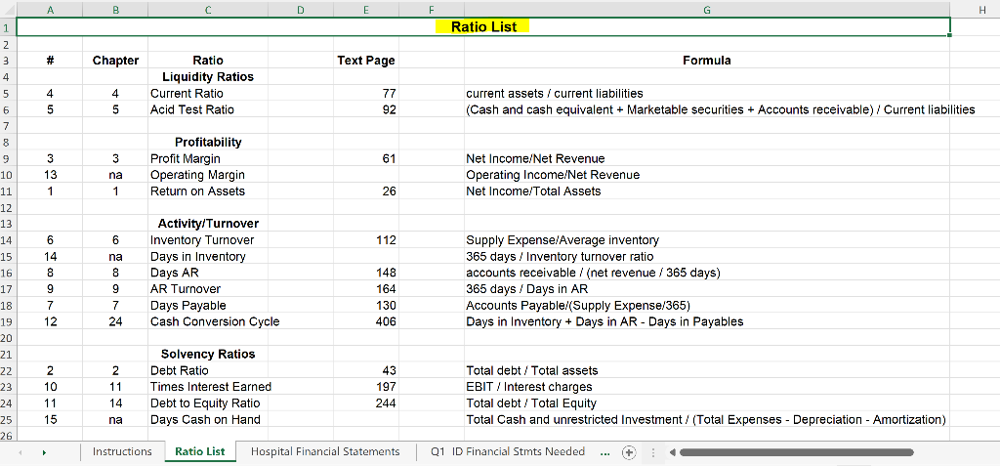Click the tab bar resize handle dots
Viewport: 1000px width, 466px height.
652,452
